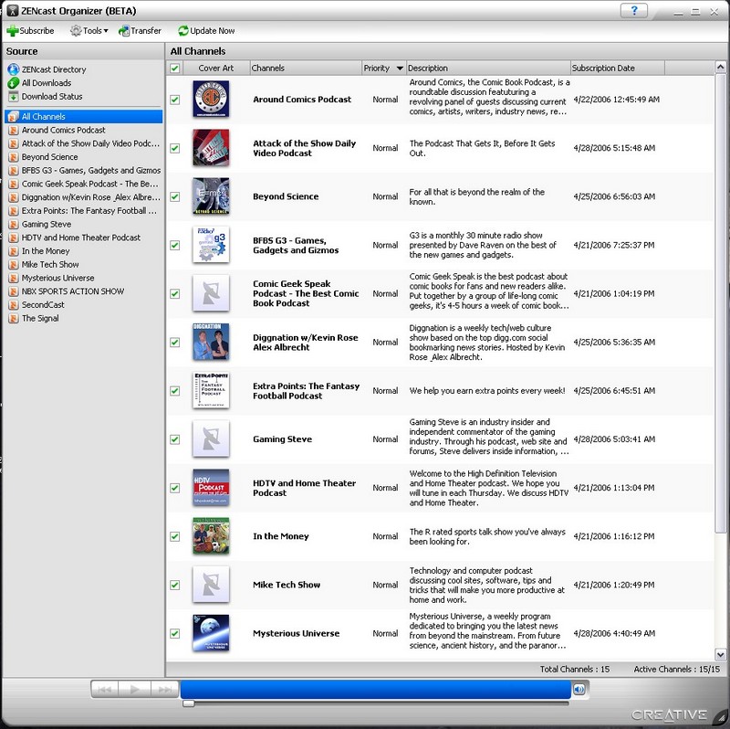Select Mike Tech Show feed in sidebar
The width and height of the screenshot is (730, 729).
84,264
